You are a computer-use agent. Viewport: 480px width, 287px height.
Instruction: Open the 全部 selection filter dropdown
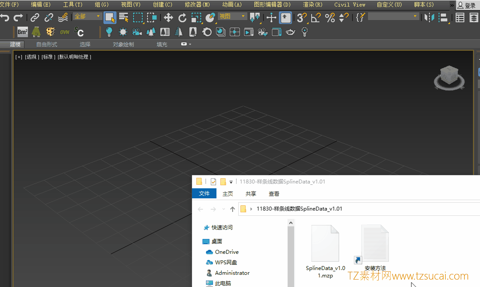coord(87,16)
